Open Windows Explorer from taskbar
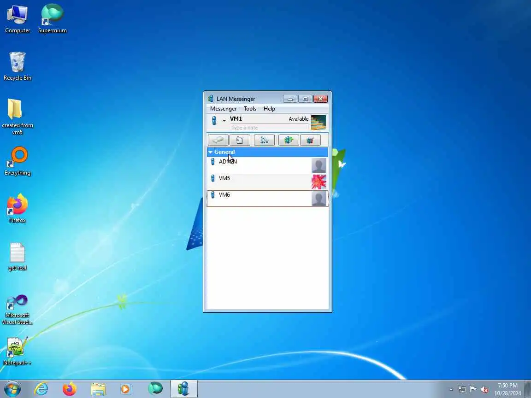This screenshot has width=531, height=398. [98, 389]
